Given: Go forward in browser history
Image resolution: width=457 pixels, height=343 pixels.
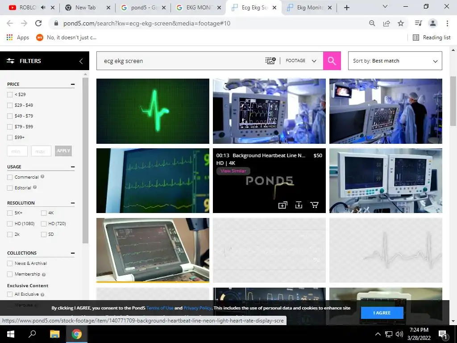Looking at the screenshot, I should [24, 23].
